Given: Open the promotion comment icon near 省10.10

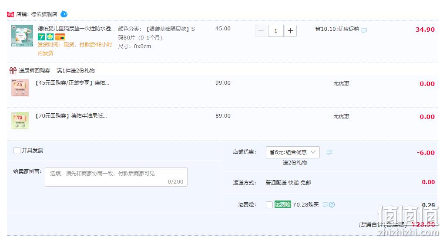Looking at the screenshot, I should pyautogui.click(x=364, y=30).
